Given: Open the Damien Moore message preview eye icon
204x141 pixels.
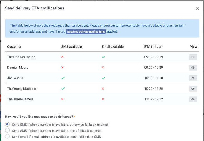Looking at the screenshot, I should pyautogui.click(x=193, y=68).
